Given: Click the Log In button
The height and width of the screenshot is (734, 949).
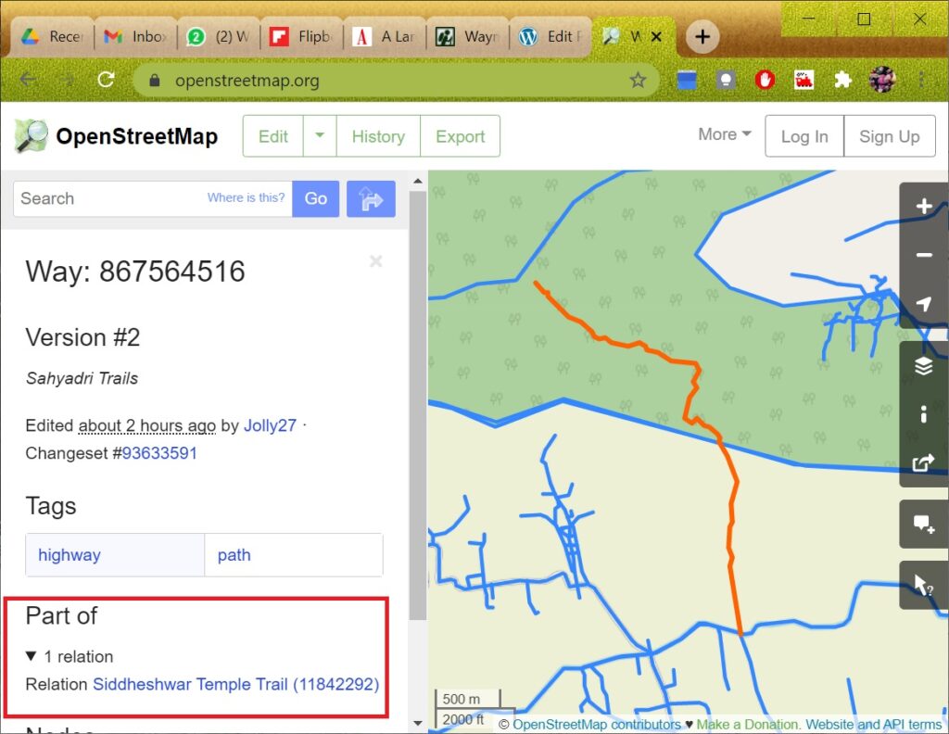Looking at the screenshot, I should tap(804, 136).
